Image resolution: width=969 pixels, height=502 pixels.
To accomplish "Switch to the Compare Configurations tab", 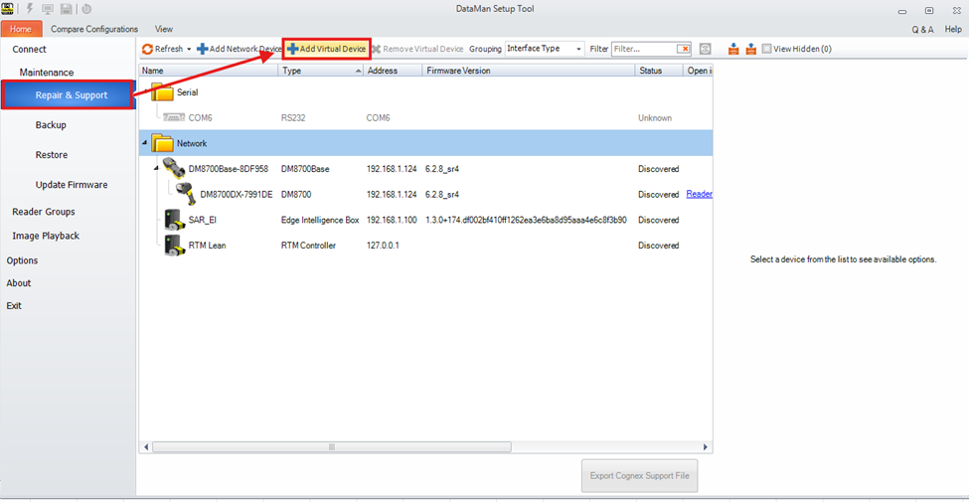I will pos(94,29).
